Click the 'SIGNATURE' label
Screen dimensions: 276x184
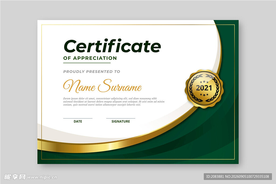[121, 121]
